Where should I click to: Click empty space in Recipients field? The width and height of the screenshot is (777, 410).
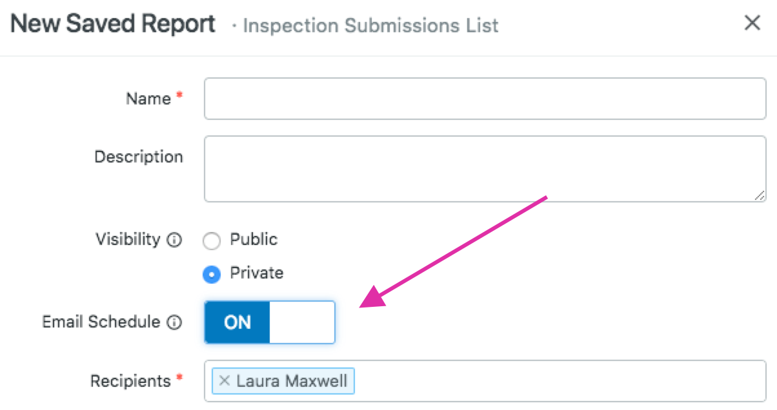pyautogui.click(x=555, y=381)
